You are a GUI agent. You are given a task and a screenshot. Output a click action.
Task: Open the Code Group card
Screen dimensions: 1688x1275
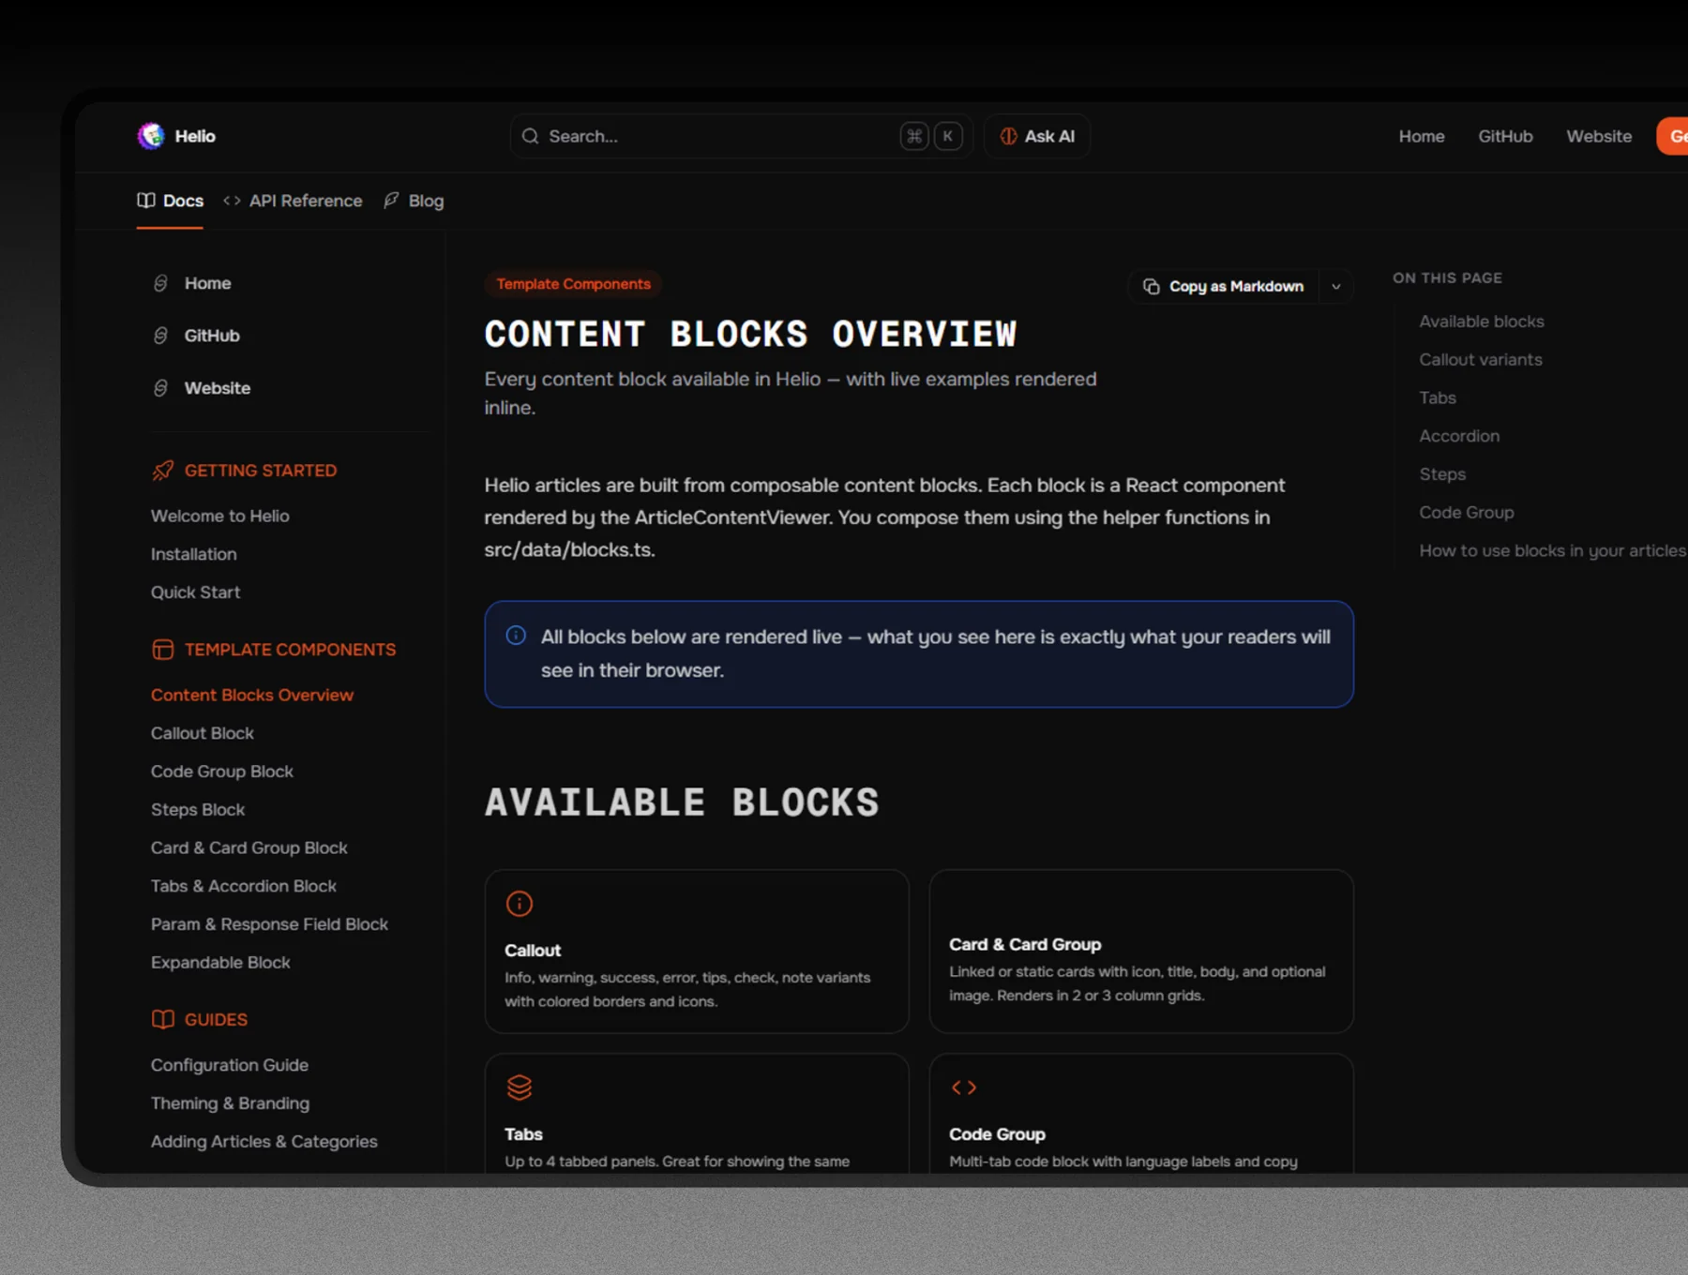point(1141,1114)
